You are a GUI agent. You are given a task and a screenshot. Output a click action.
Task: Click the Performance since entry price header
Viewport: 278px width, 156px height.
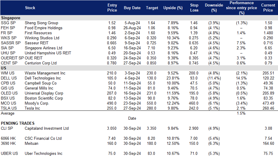(241, 8)
